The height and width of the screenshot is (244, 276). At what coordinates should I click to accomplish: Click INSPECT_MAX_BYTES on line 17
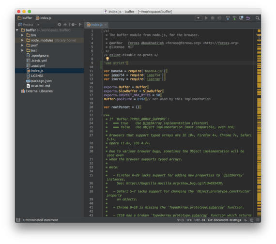[135, 95]
